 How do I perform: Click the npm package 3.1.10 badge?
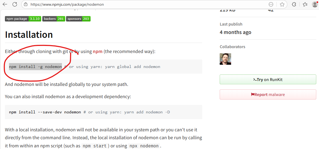[x=23, y=19]
